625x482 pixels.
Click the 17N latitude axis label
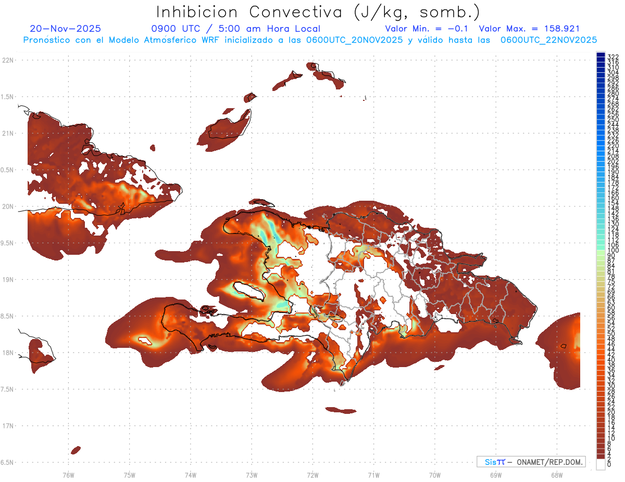7,426
